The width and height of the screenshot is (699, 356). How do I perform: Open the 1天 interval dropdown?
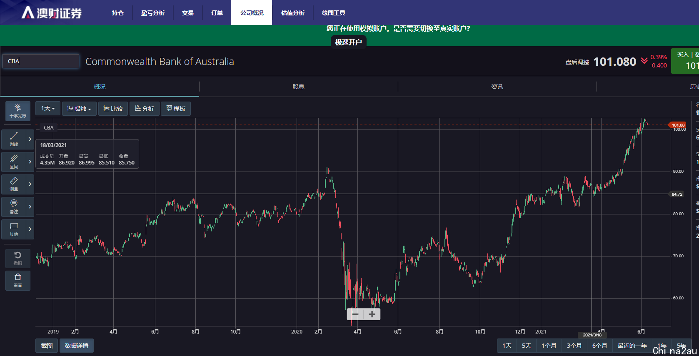pos(48,108)
